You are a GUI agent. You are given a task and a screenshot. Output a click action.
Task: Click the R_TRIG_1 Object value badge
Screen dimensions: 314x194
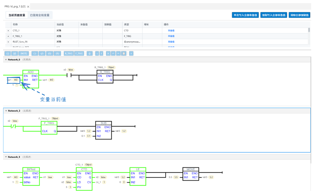click(x=111, y=67)
